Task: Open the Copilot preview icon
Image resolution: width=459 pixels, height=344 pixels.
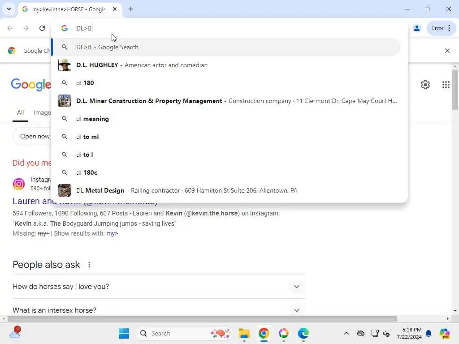Action: [x=445, y=333]
